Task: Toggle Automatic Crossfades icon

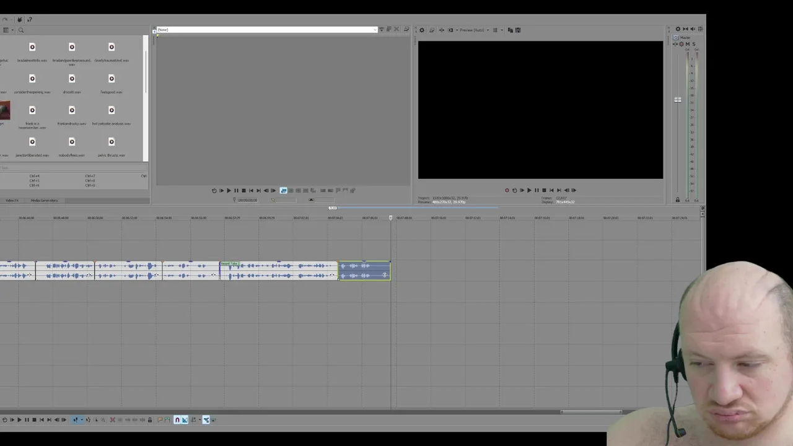Action: pos(185,420)
